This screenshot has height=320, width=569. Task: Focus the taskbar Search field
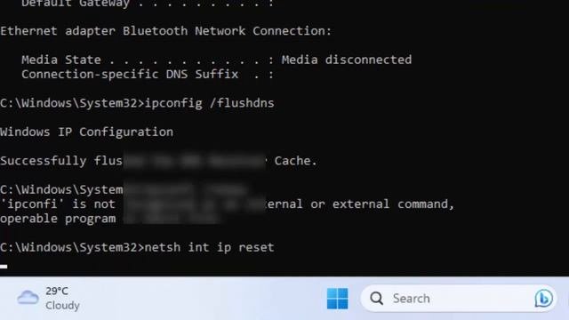459,299
